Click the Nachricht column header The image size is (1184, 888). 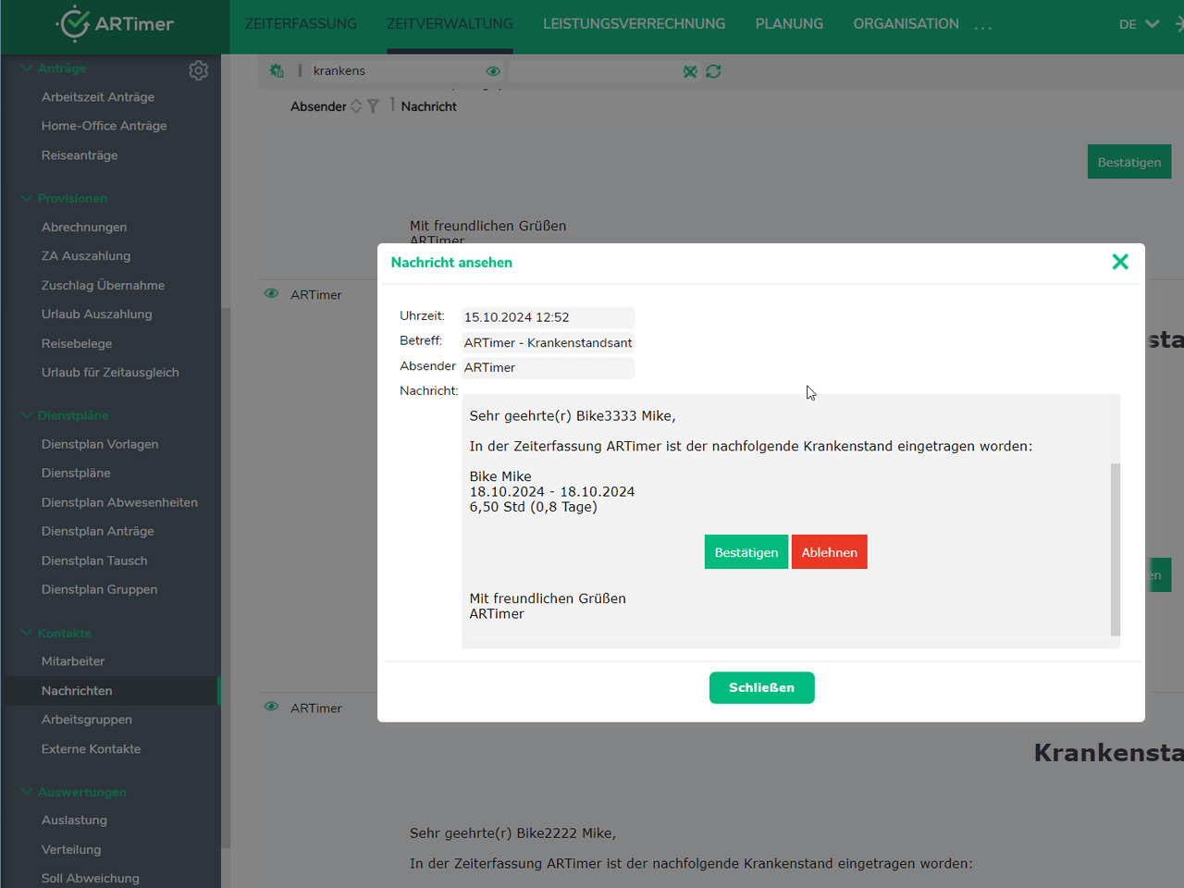tap(429, 106)
